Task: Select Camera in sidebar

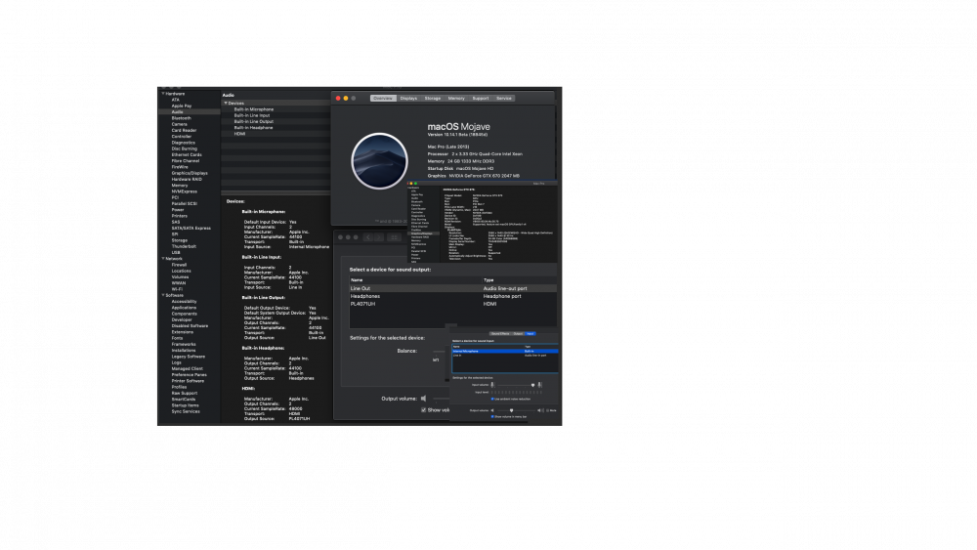Action: coord(180,124)
